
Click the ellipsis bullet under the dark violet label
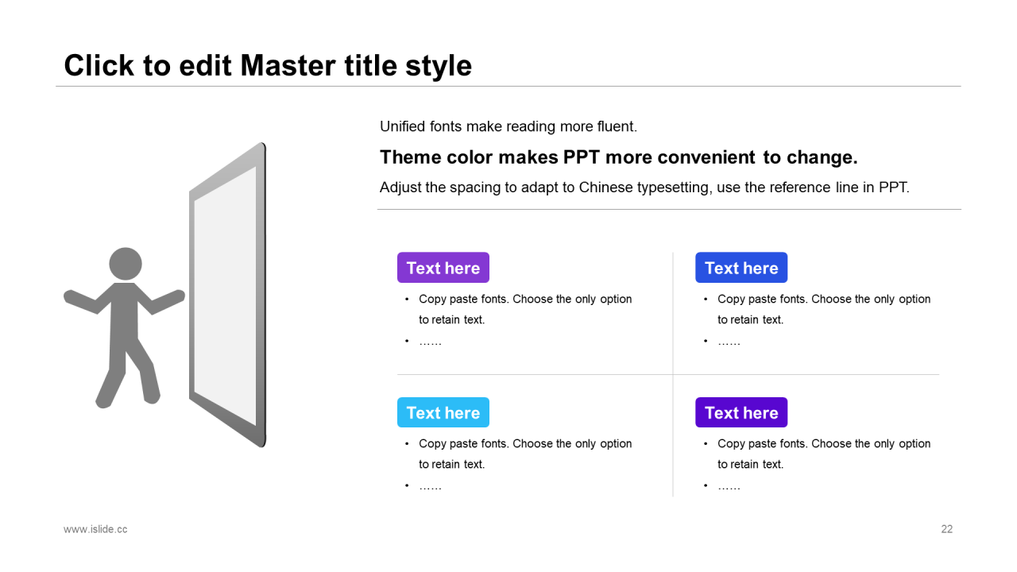point(729,486)
